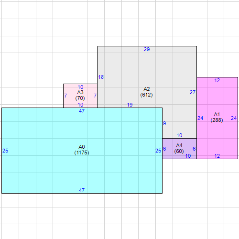Viewport: 239px width, 239px height.
Task: Click the 10 label on A3's bottom edge
Action: pyautogui.click(x=80, y=105)
